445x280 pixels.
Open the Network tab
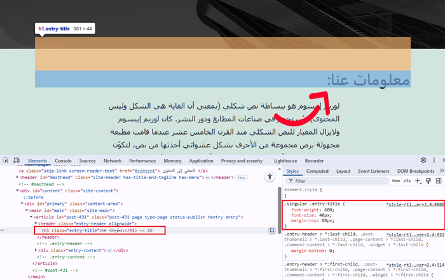click(113, 161)
